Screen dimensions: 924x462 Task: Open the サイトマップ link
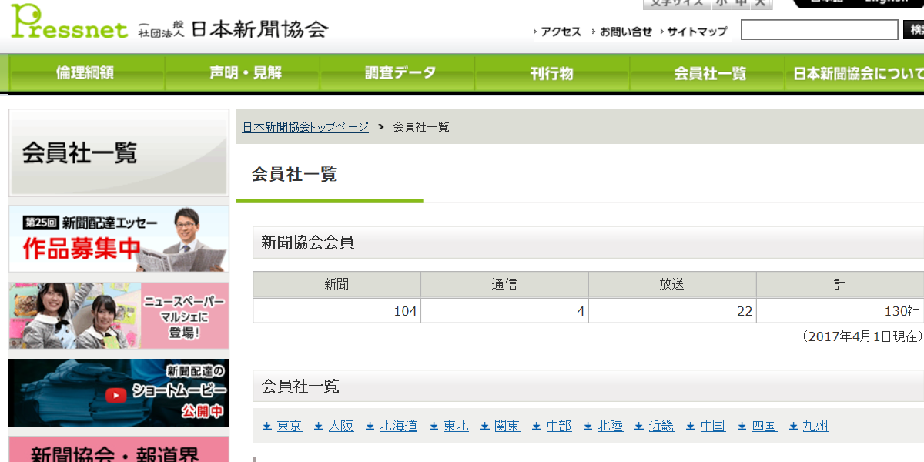[x=696, y=32]
